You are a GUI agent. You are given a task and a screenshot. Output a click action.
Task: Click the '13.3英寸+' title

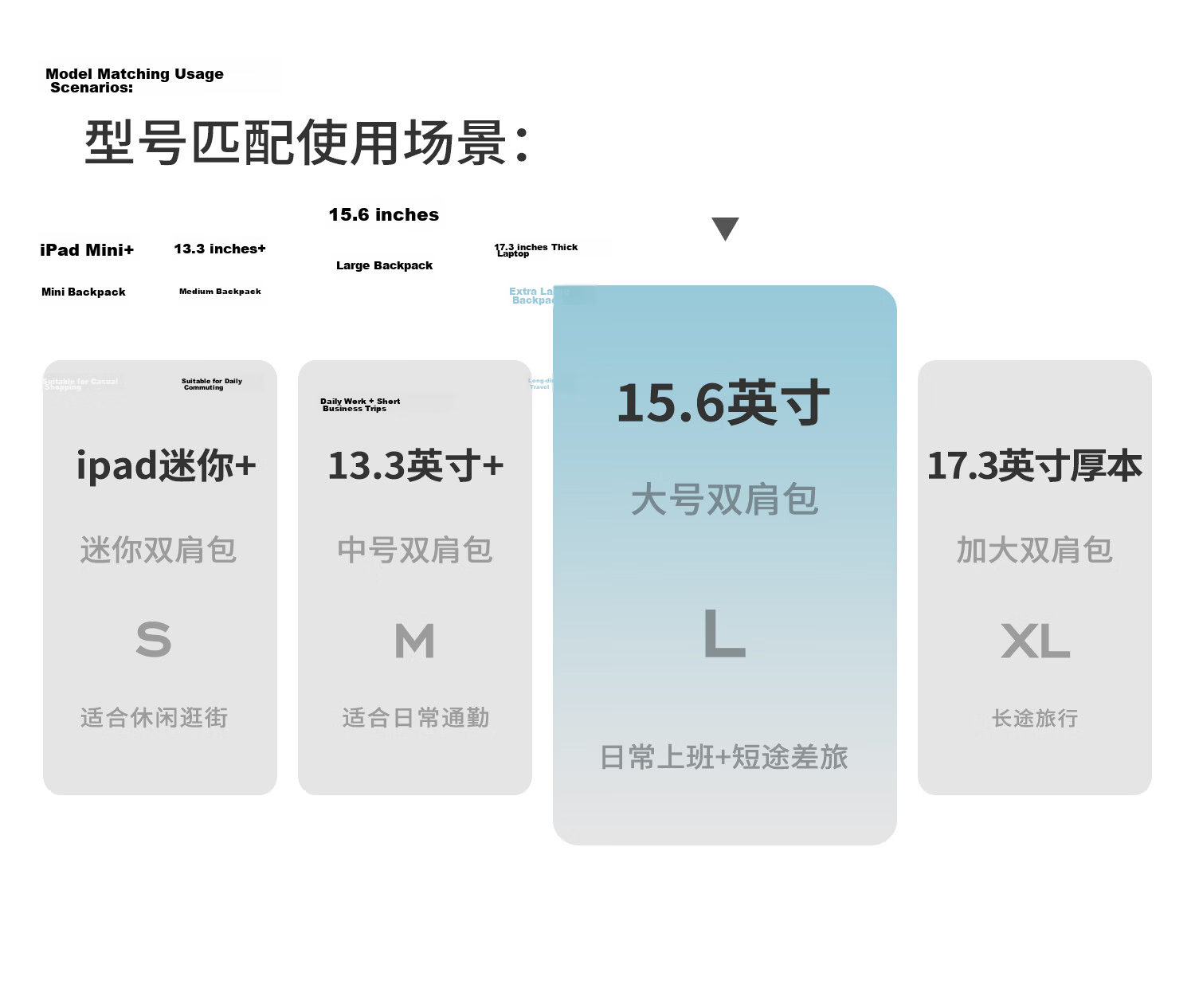coord(415,465)
